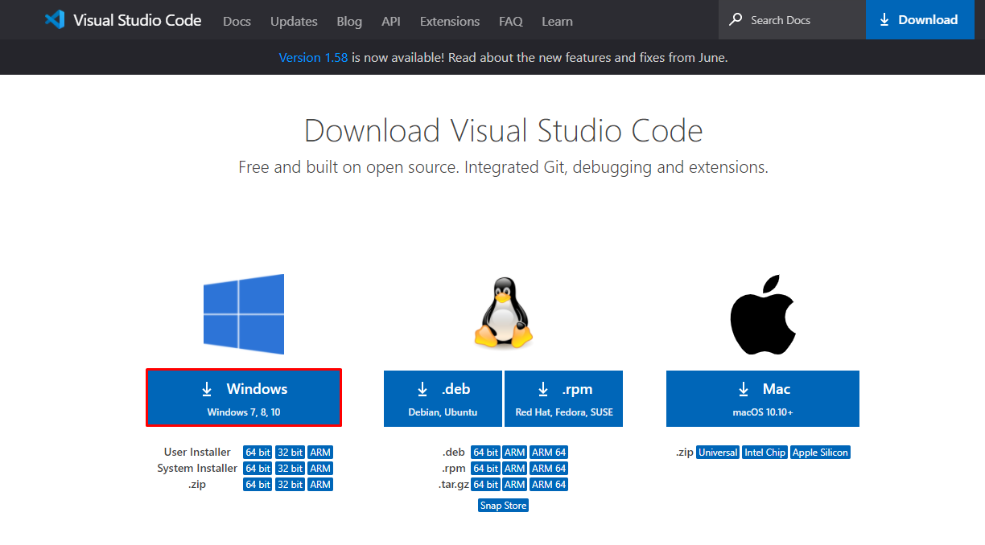Select Windows .zip ARM

pyautogui.click(x=320, y=485)
